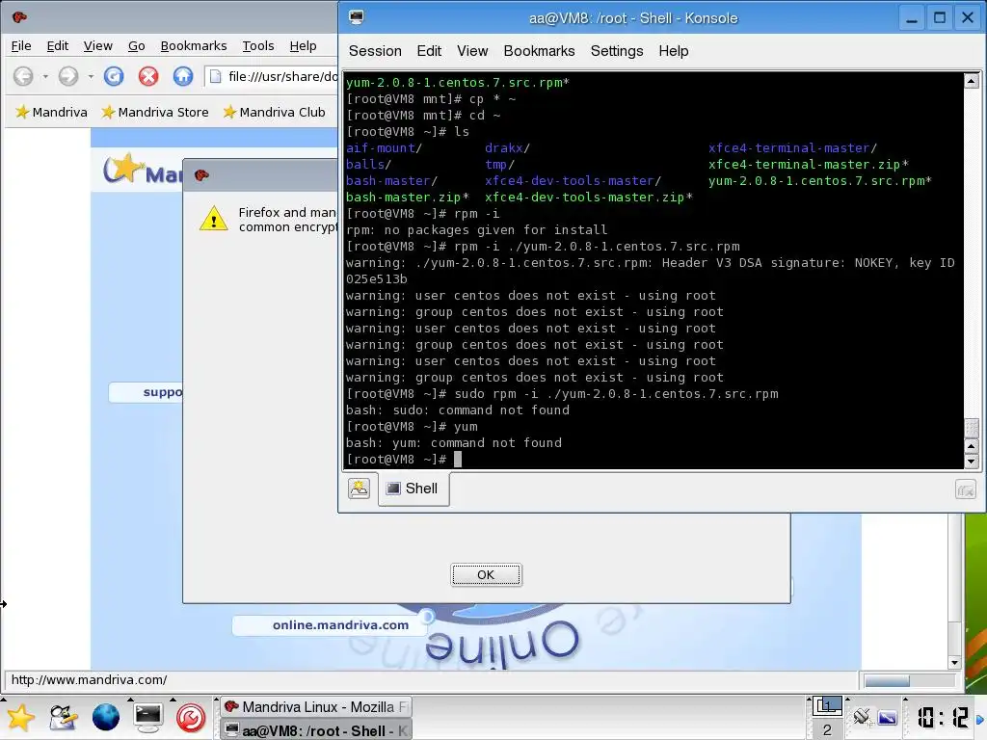Click the blue panel hide arrow at the taskbar end

pos(980,719)
